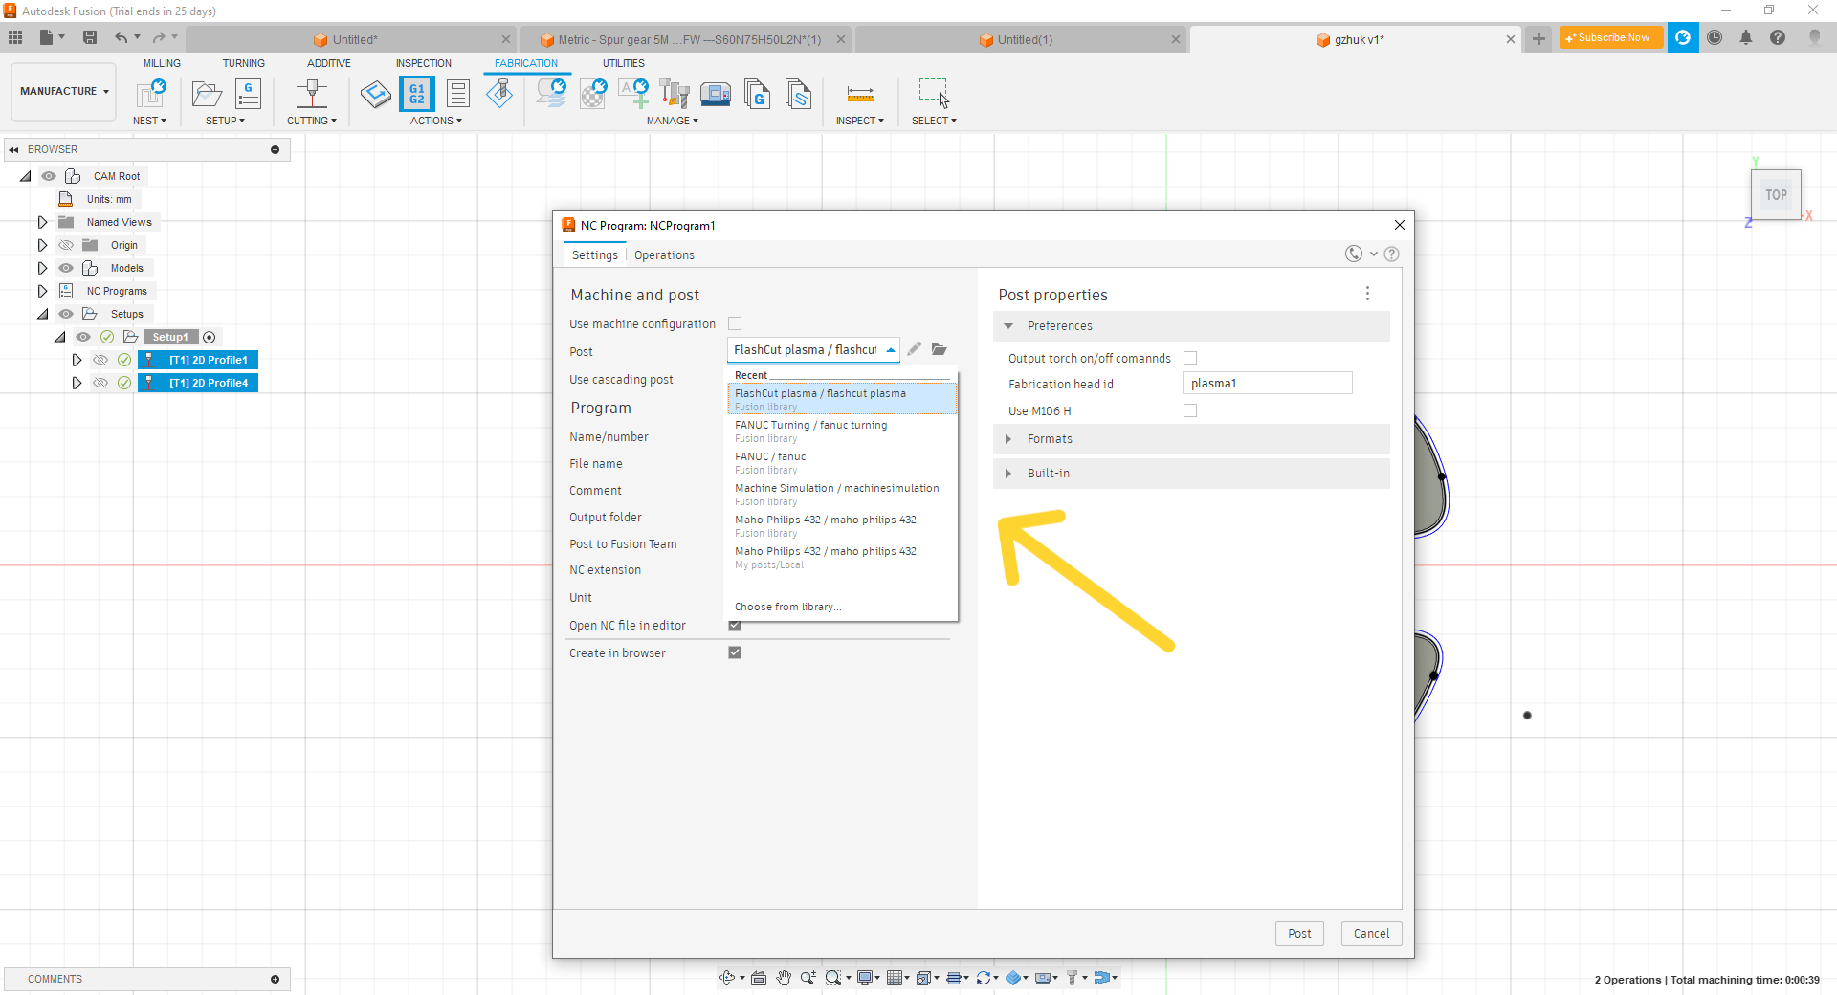
Task: Click the Save disk icon
Action: [90, 37]
